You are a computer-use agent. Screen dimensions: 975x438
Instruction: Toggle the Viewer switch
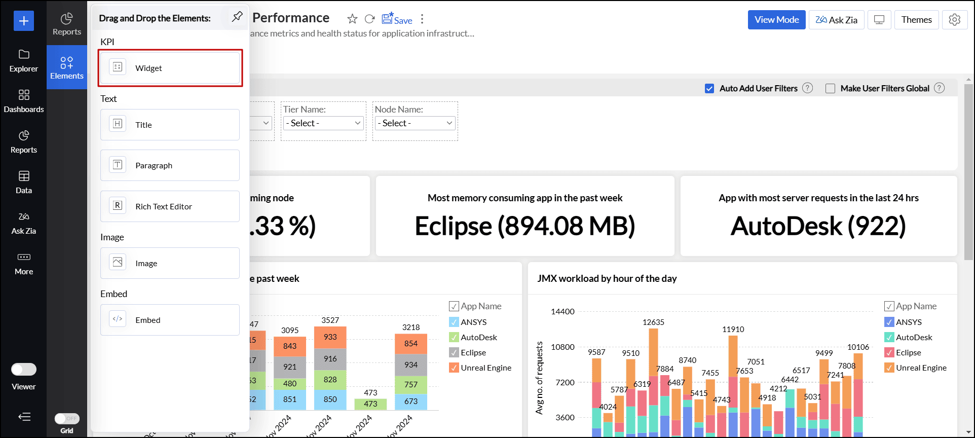[24, 370]
